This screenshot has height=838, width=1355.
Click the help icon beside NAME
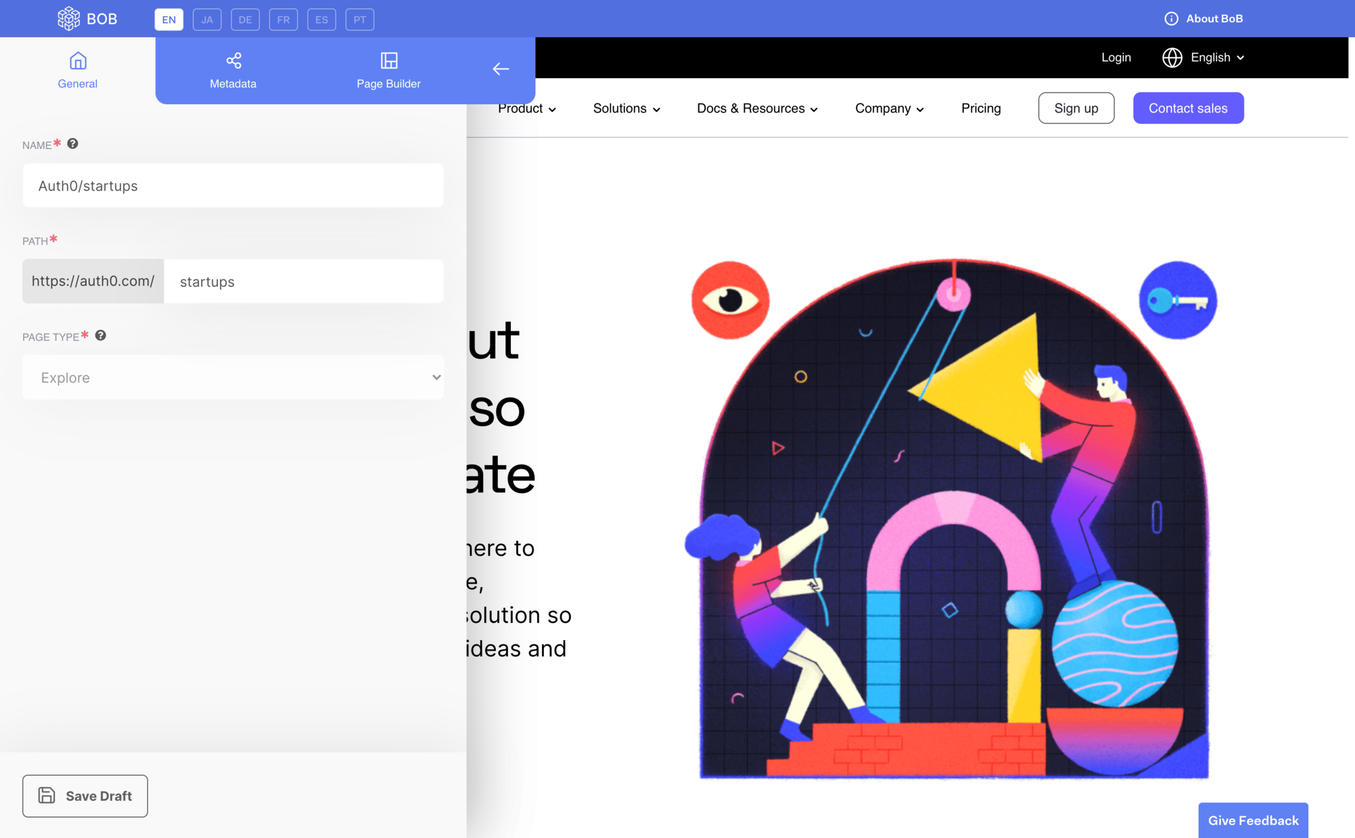[73, 144]
